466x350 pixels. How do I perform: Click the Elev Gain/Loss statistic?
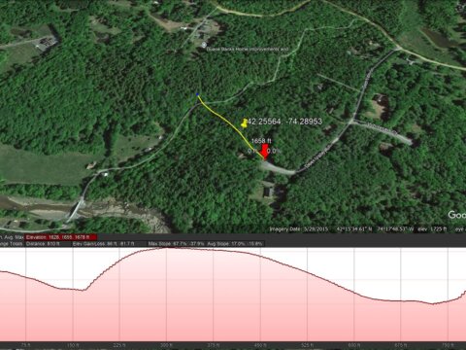tap(104, 244)
